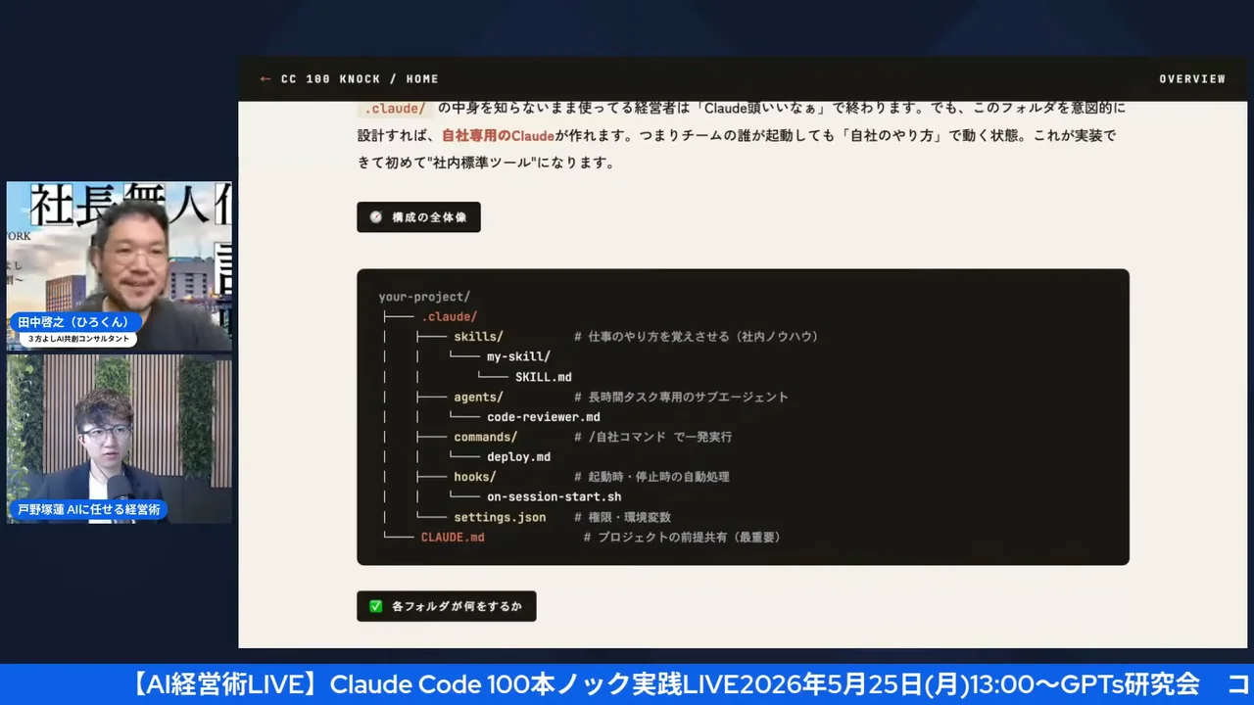The width and height of the screenshot is (1254, 705).
Task: Select the agents/ folder row
Action: (478, 397)
